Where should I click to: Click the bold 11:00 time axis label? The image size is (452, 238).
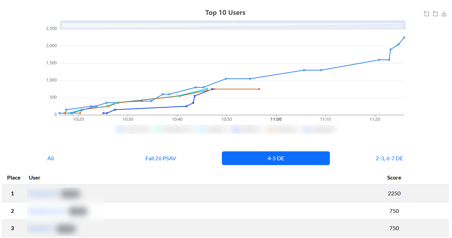(x=276, y=120)
